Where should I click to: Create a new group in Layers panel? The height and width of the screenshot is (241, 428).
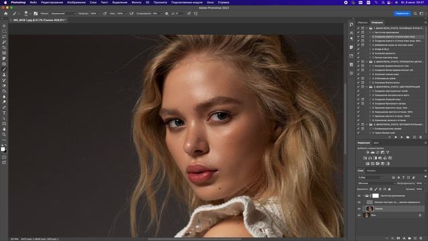pos(409,238)
